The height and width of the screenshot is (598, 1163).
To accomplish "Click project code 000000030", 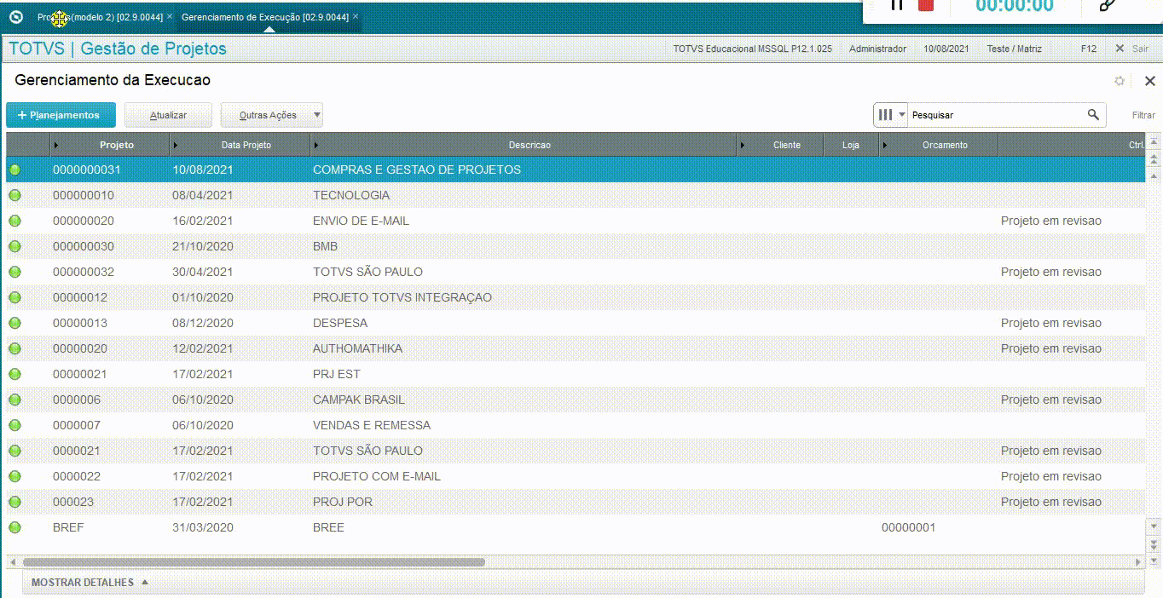I will (84, 246).
